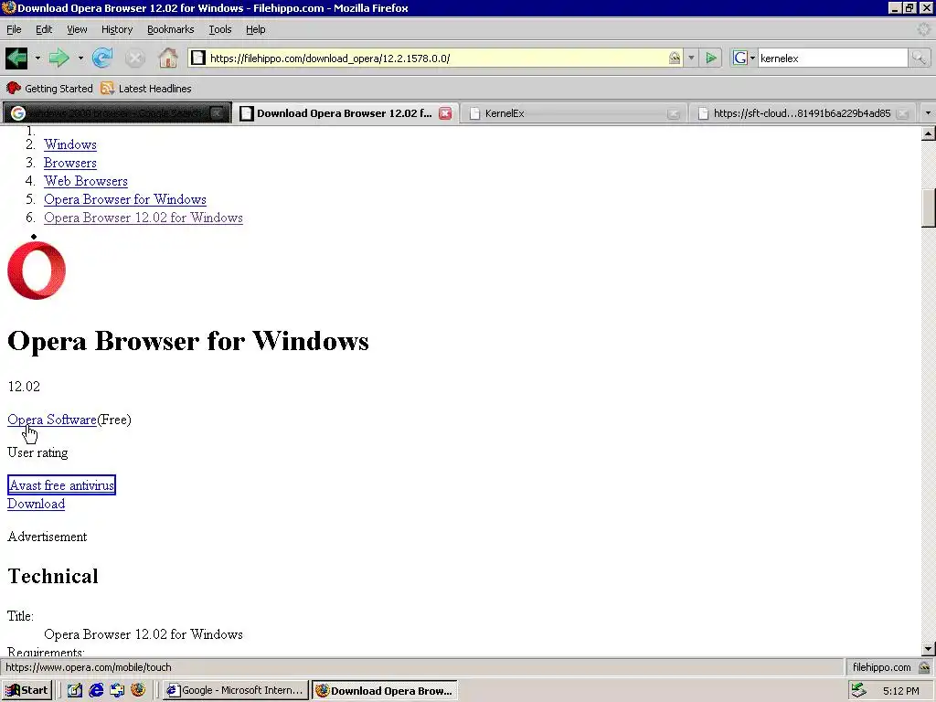Click the Opera Software link
This screenshot has height=702, width=936.
point(52,420)
